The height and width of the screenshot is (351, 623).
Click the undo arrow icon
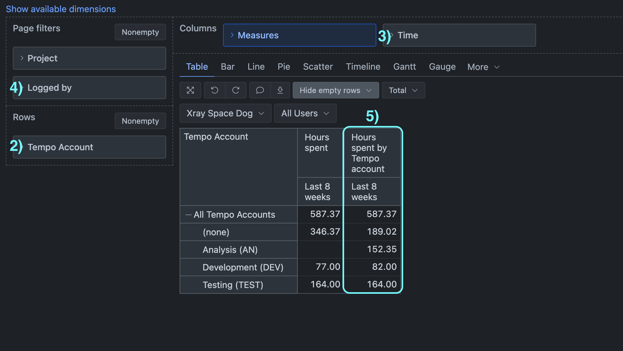[215, 90]
